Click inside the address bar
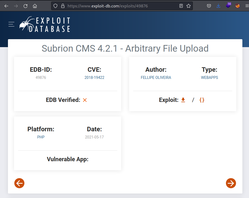This screenshot has width=249, height=198. coord(119,6)
